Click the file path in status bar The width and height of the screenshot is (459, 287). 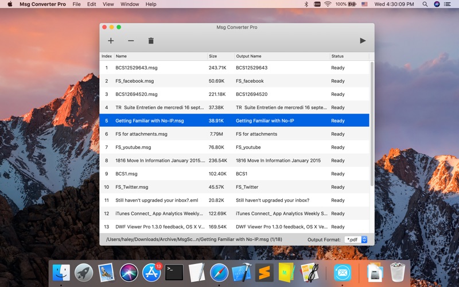(x=194, y=239)
